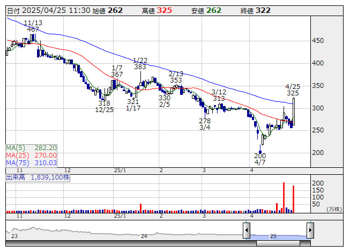The height and width of the screenshot is (252, 350).
Task: Click the 出来高 1,839,100株 volume label
Action: (38, 177)
